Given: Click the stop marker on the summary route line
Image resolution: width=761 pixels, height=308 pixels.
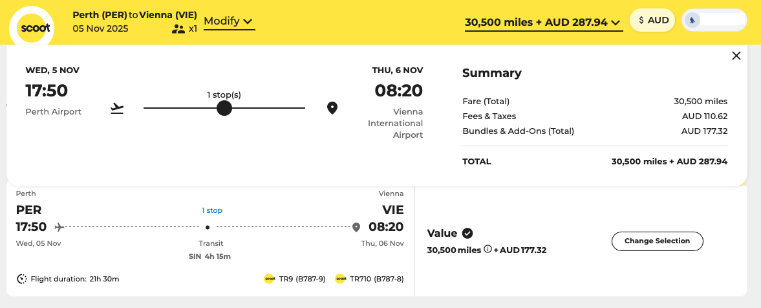Looking at the screenshot, I should click(224, 108).
